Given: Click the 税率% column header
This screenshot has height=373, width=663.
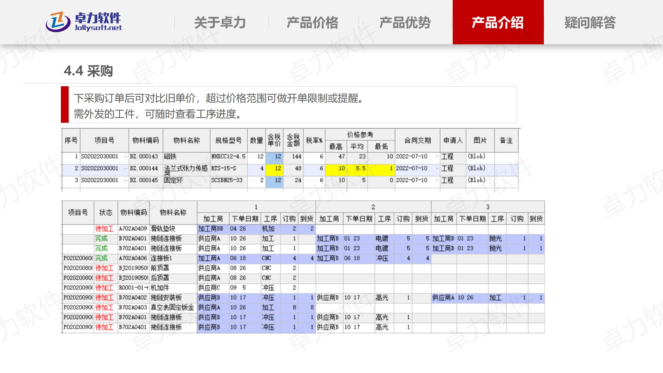Looking at the screenshot, I should pos(314,140).
